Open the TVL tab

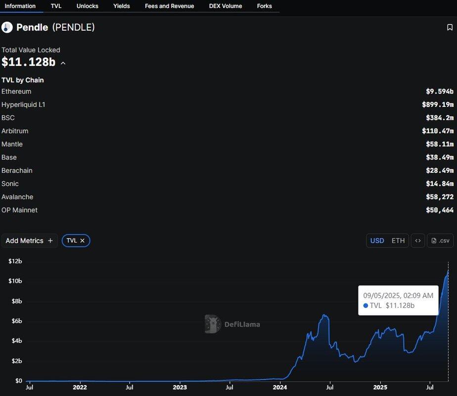(56, 6)
